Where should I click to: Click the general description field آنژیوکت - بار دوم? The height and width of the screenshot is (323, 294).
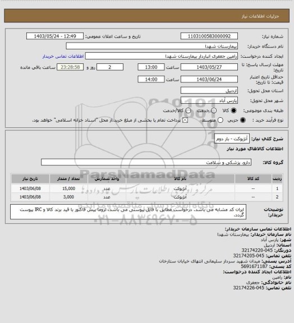click(x=232, y=139)
